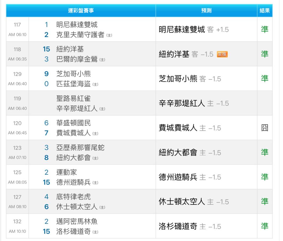Click time AM 06:35

pyautogui.click(x=17, y=59)
